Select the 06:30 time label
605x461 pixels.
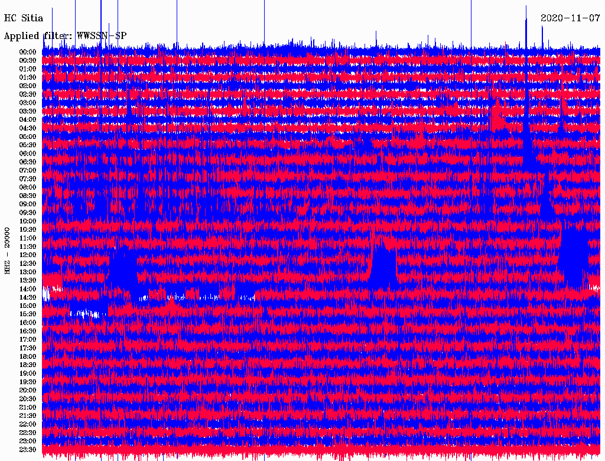point(28,162)
